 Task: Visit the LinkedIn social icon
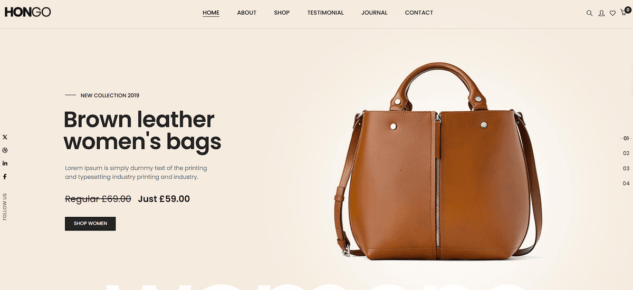click(x=5, y=163)
